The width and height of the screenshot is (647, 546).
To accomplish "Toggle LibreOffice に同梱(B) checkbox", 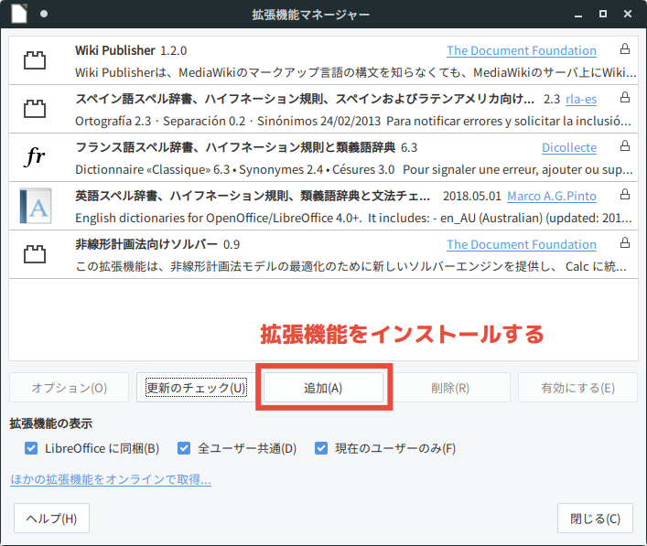I will click(x=31, y=448).
